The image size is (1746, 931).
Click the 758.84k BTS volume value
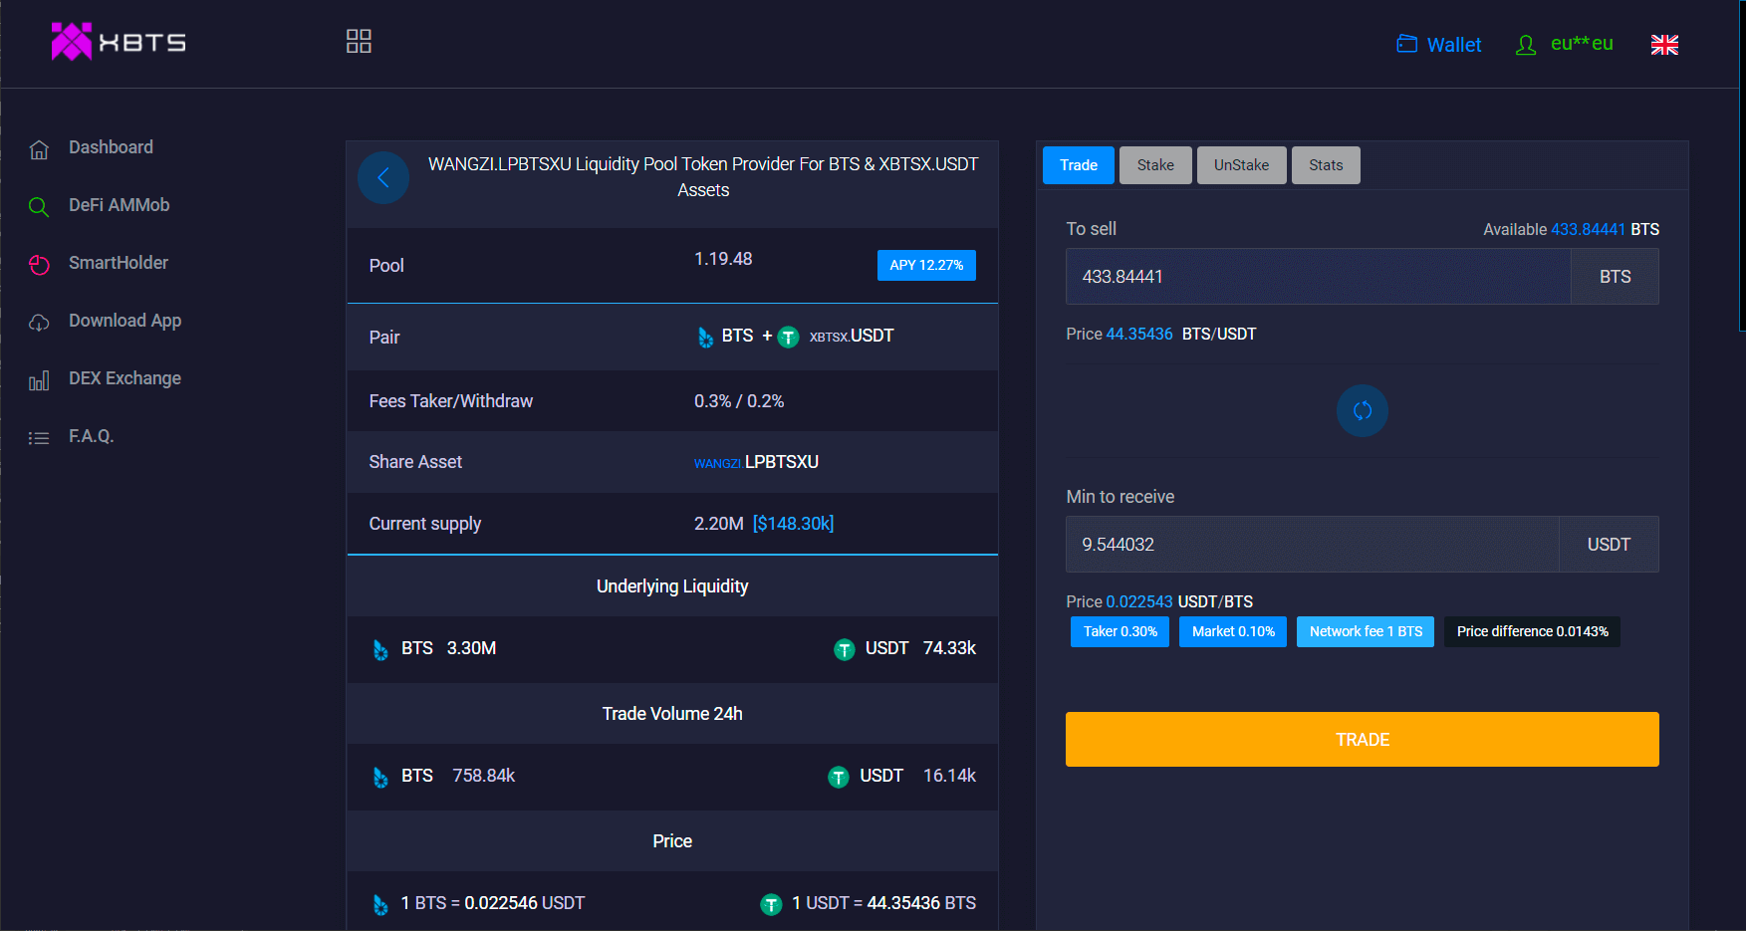[483, 776]
